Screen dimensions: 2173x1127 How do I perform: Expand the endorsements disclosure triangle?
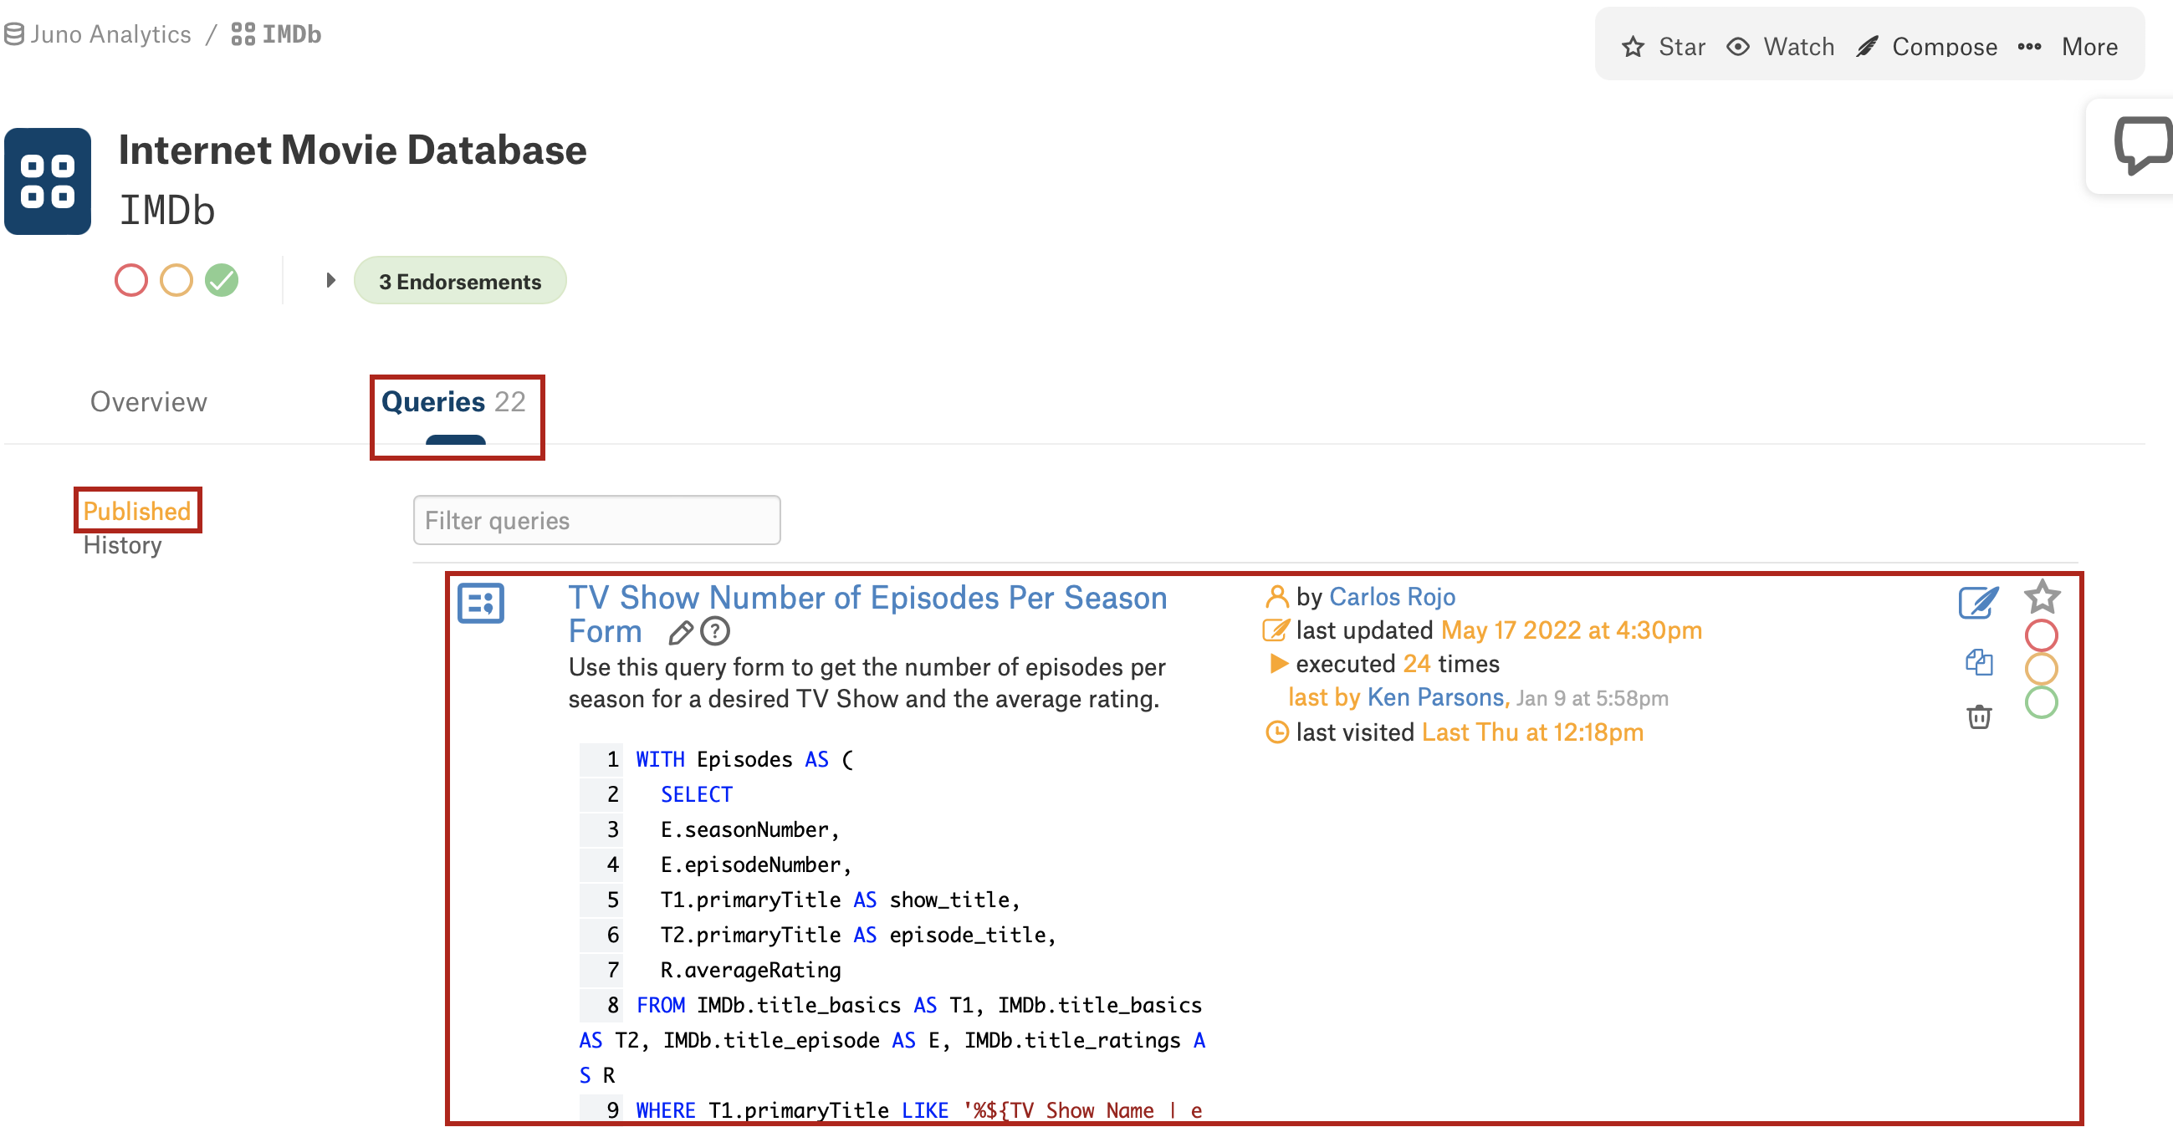coord(330,280)
